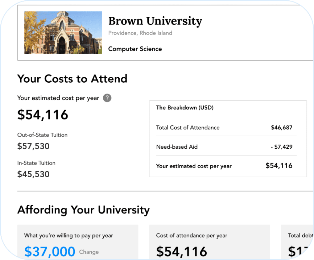
Task: Click the $46,687 total cost value
Action: (x=282, y=128)
